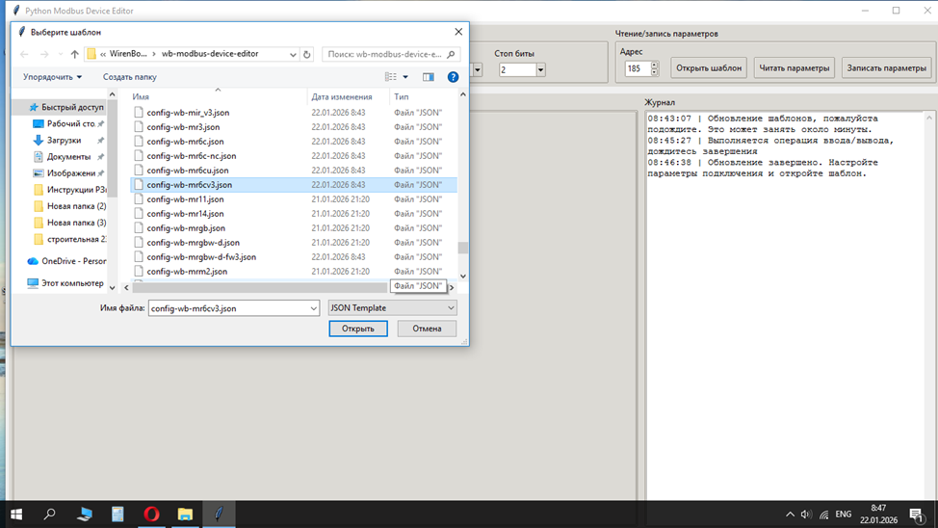Open Opera browser from taskbar
The width and height of the screenshot is (938, 528).
point(151,515)
